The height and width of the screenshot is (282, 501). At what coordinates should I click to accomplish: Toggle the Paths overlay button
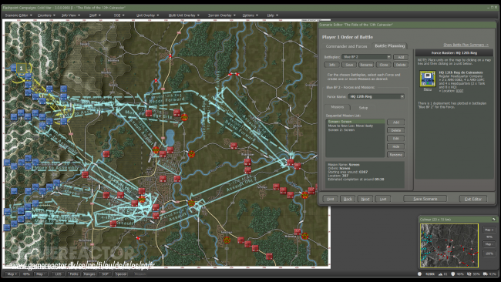click(x=74, y=274)
